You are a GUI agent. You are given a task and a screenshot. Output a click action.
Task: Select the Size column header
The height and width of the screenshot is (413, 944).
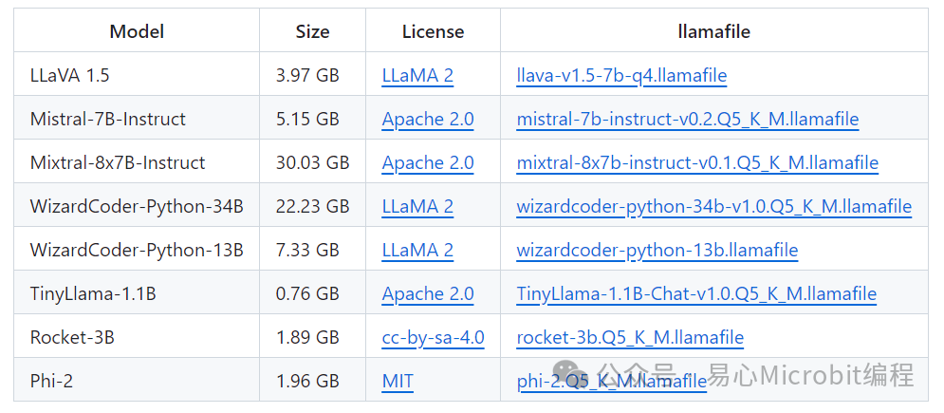(312, 31)
